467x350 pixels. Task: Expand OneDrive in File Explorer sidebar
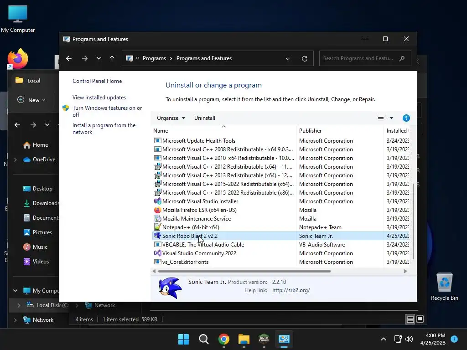click(15, 160)
